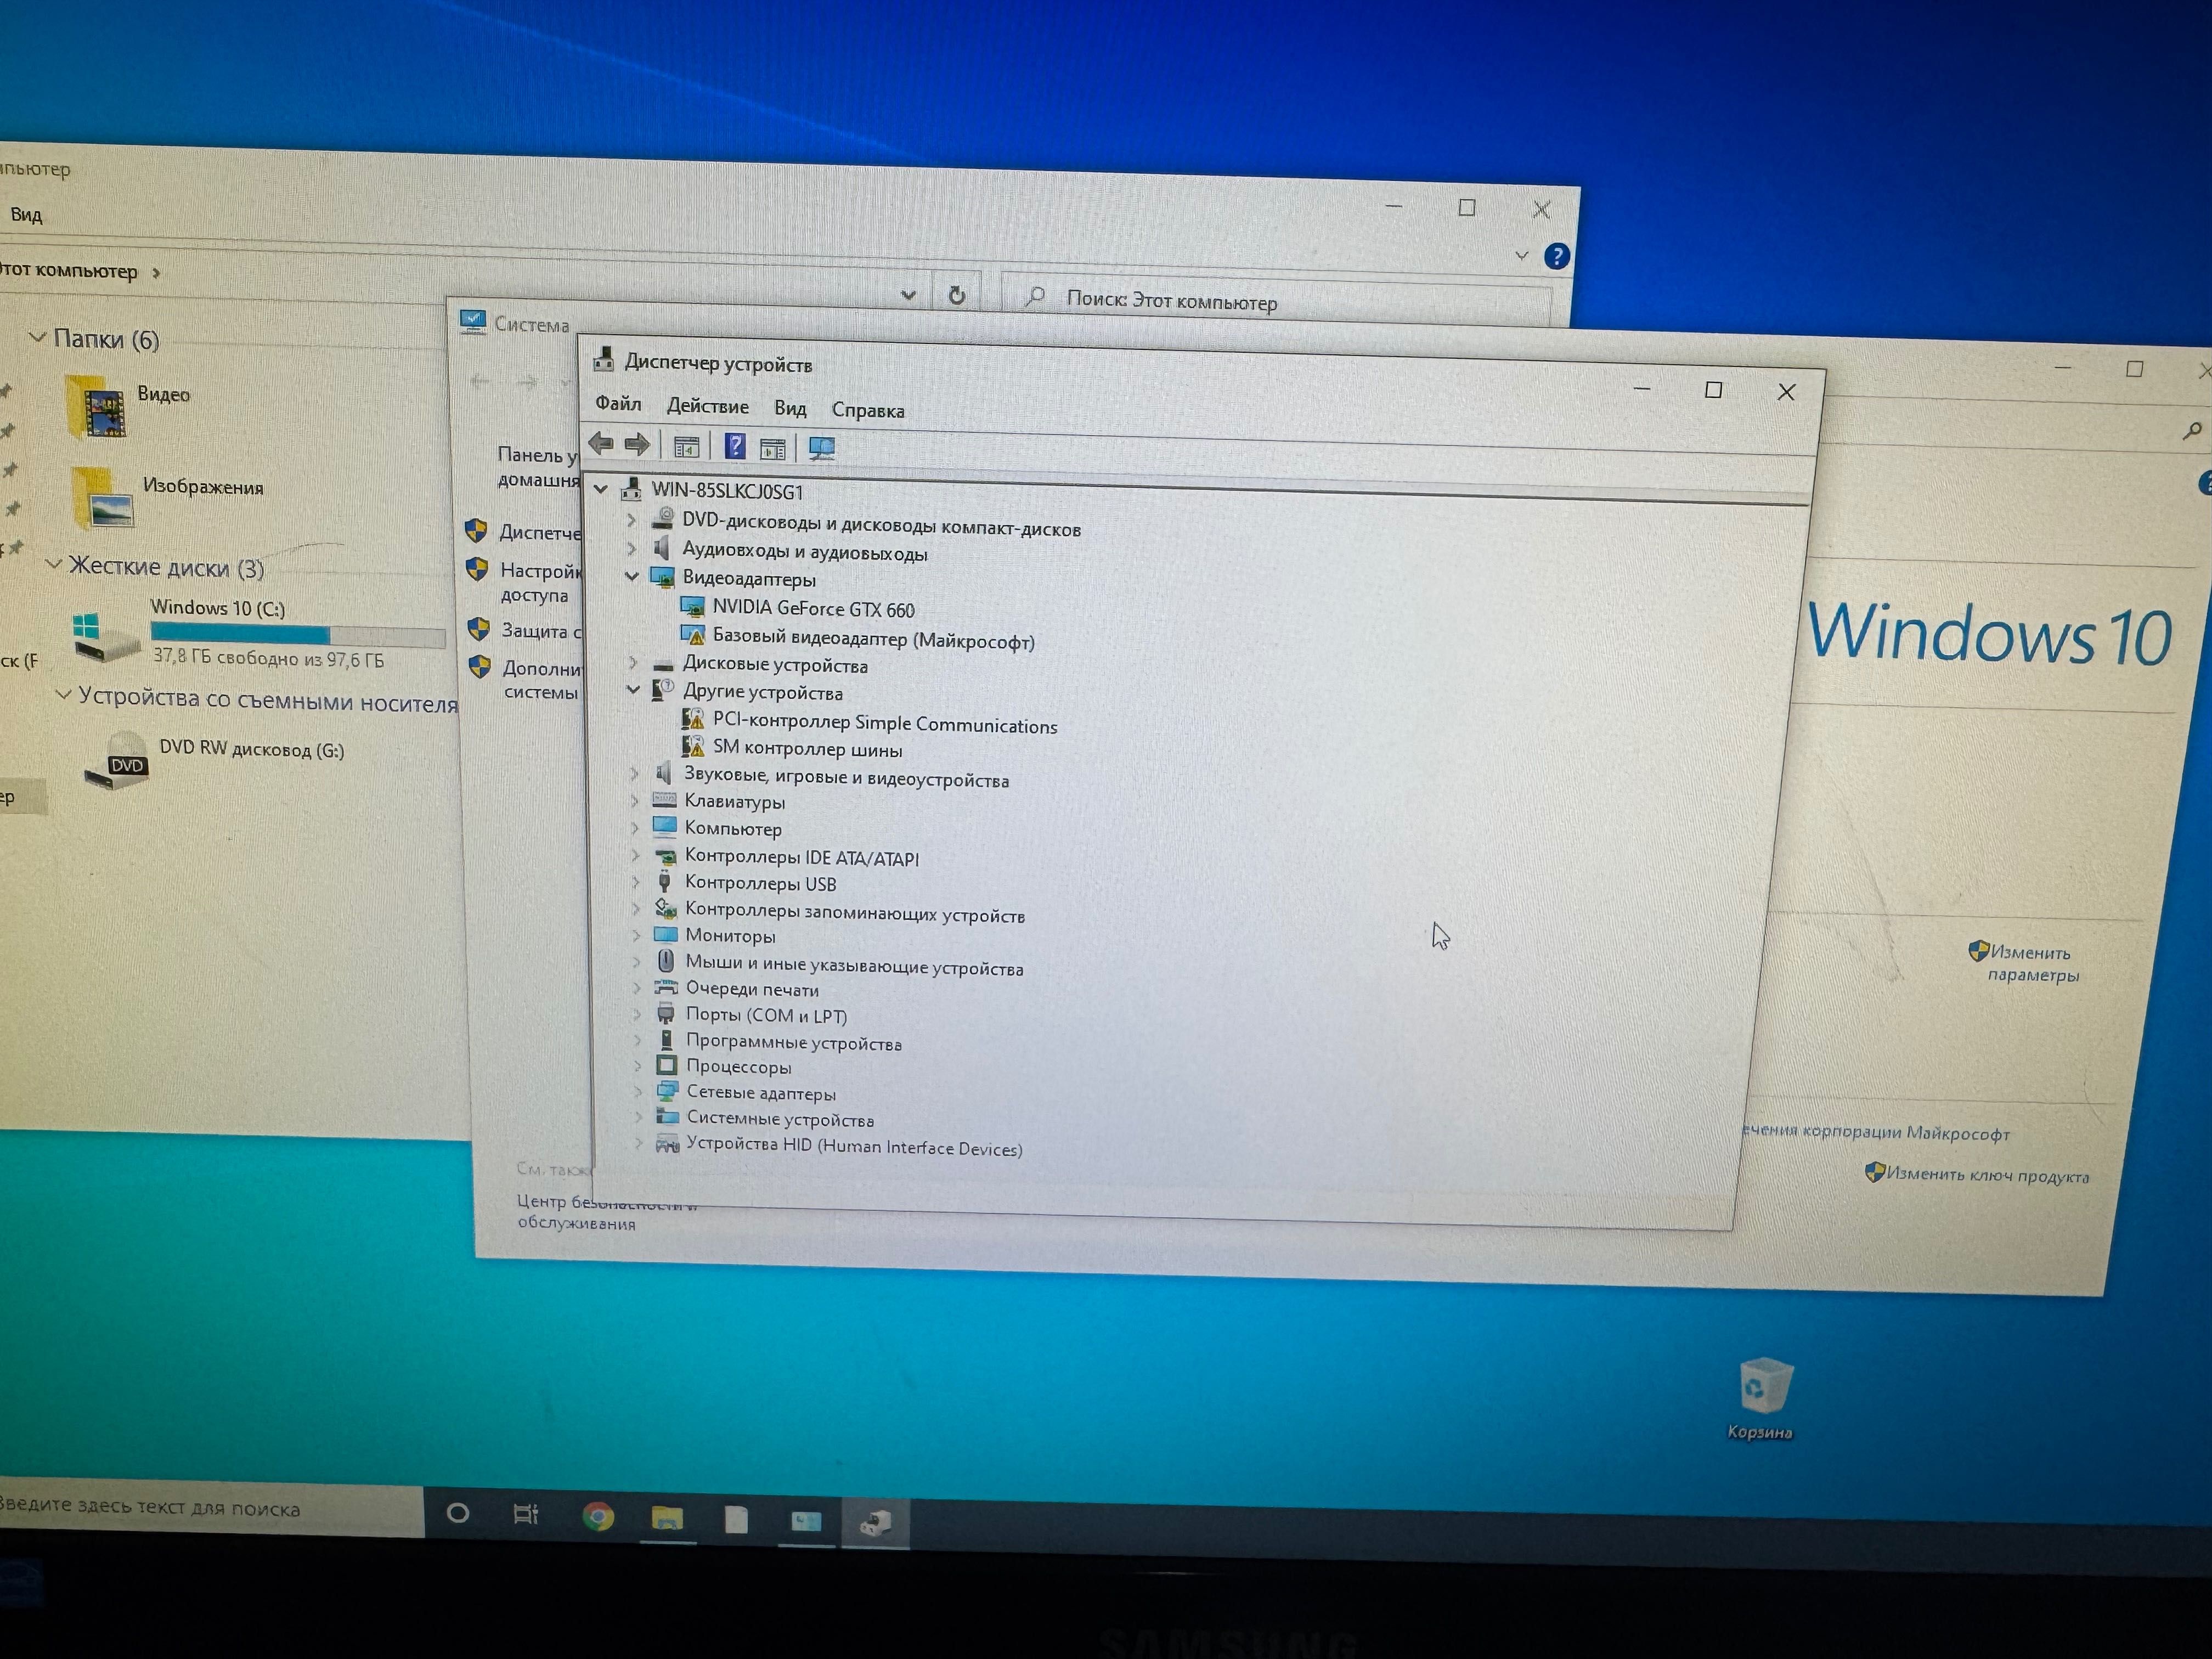The height and width of the screenshot is (1659, 2212).
Task: Select Базовый видеоадаптер (Майкрософт) device
Action: pos(873,640)
